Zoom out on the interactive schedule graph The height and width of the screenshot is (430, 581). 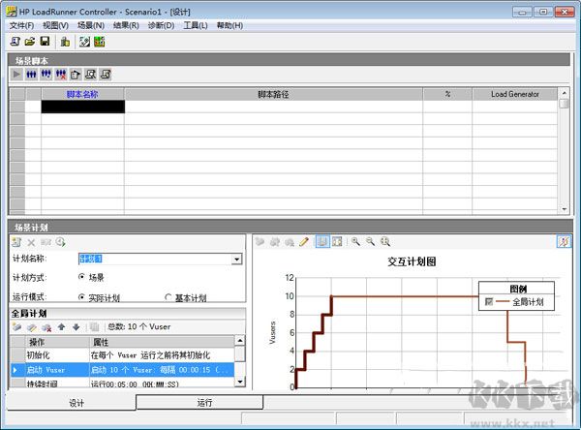pyautogui.click(x=370, y=242)
